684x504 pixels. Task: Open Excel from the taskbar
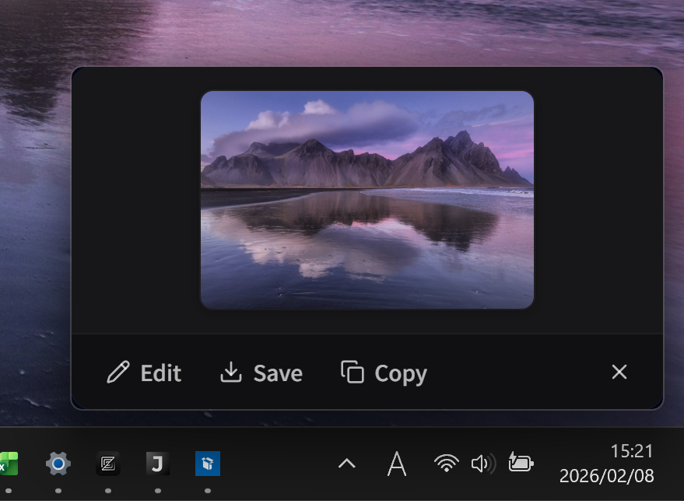point(6,463)
